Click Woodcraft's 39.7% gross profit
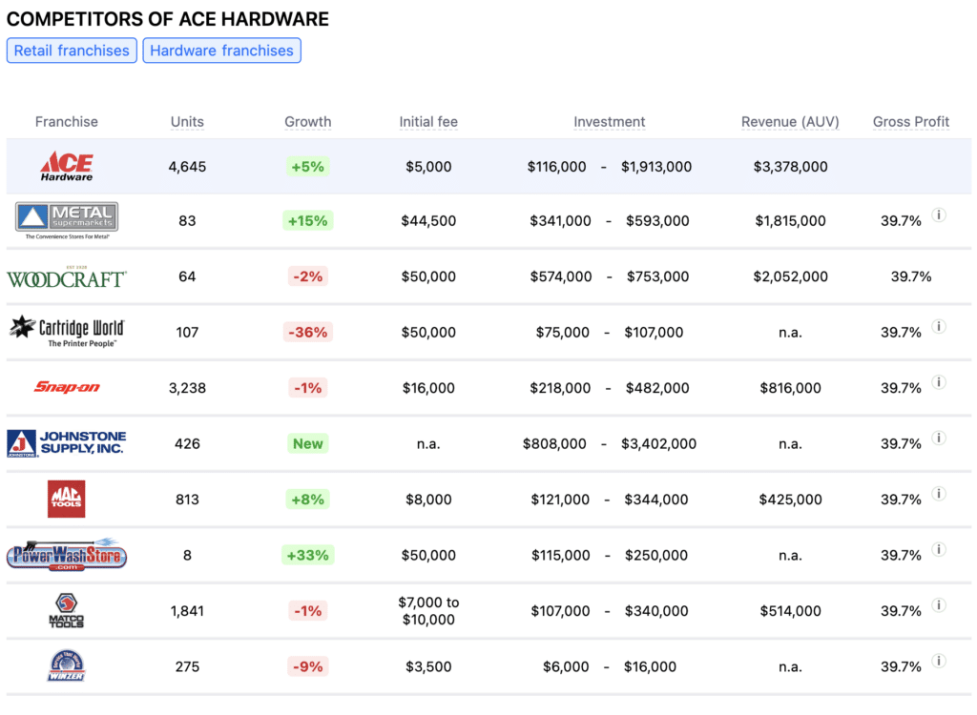Viewport: 977px width, 715px height. [x=911, y=276]
